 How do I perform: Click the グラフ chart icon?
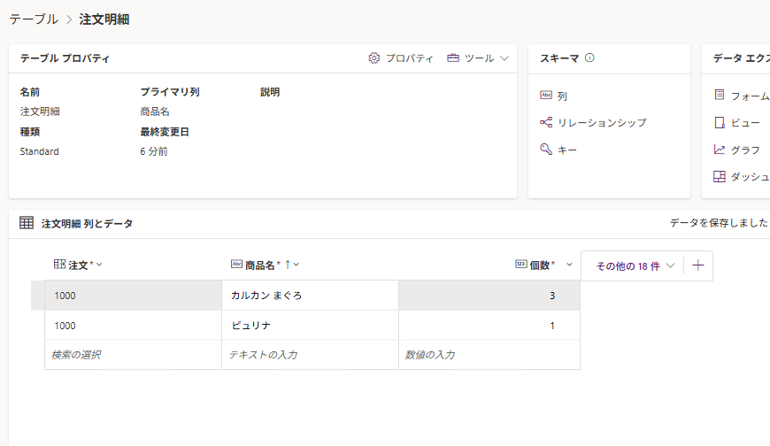coord(720,150)
